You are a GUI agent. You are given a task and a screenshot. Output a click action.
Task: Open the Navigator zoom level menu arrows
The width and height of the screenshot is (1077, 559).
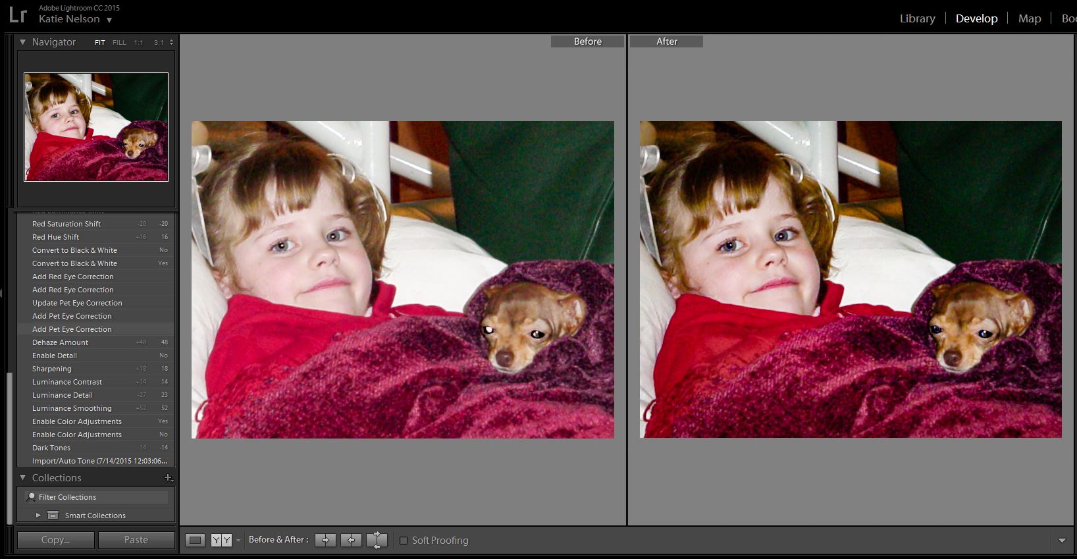(171, 42)
